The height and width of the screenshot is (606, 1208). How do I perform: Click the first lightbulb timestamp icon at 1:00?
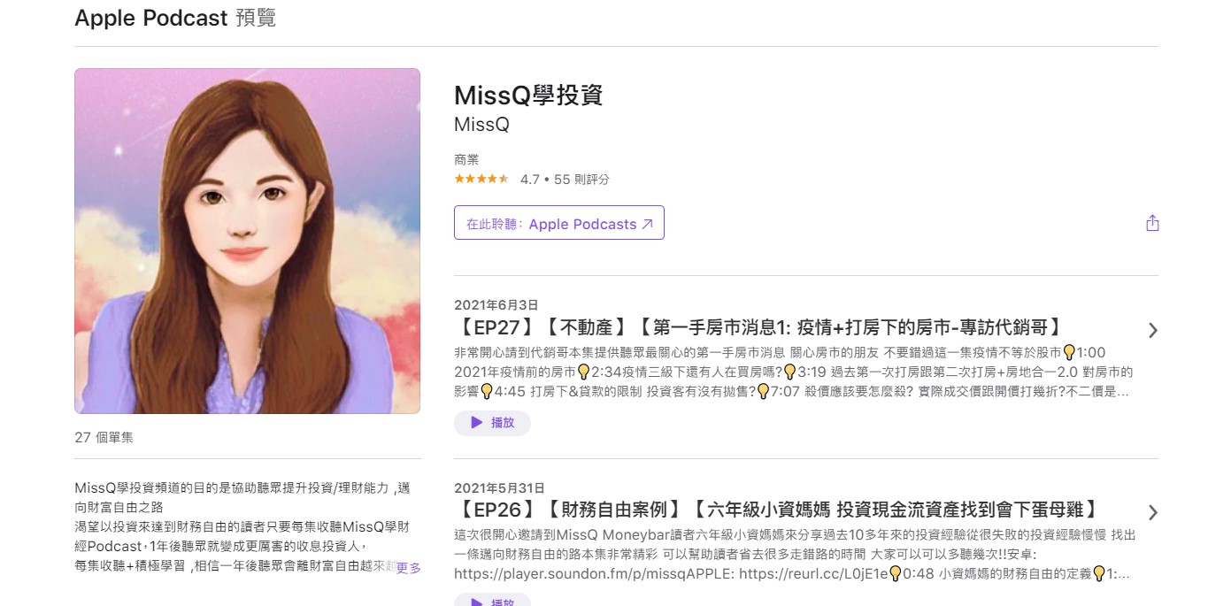pos(1069,352)
